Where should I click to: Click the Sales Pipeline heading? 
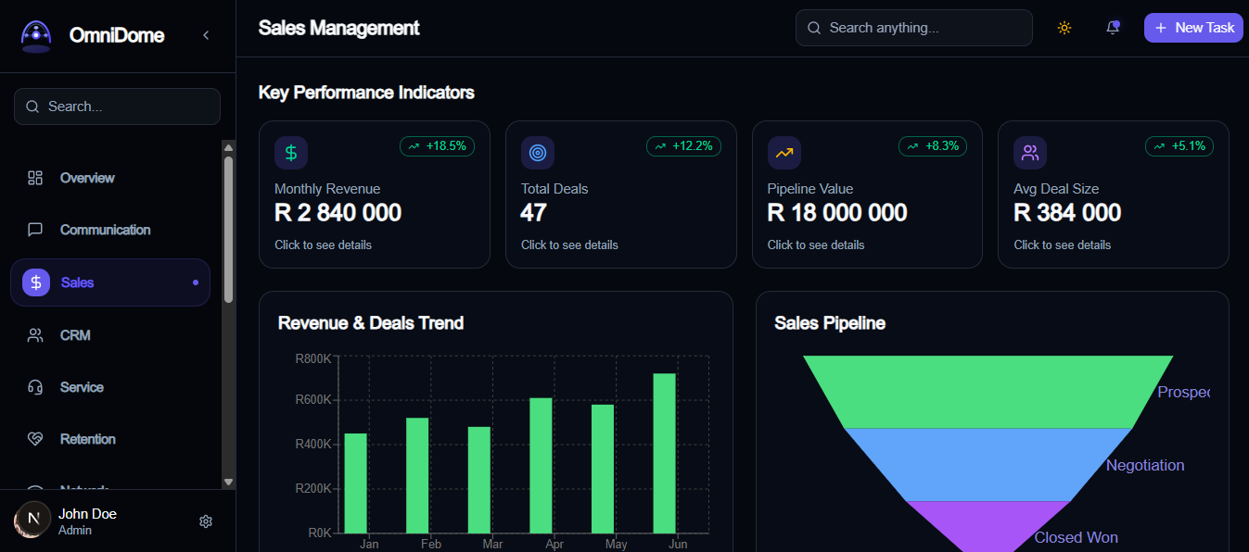(830, 323)
